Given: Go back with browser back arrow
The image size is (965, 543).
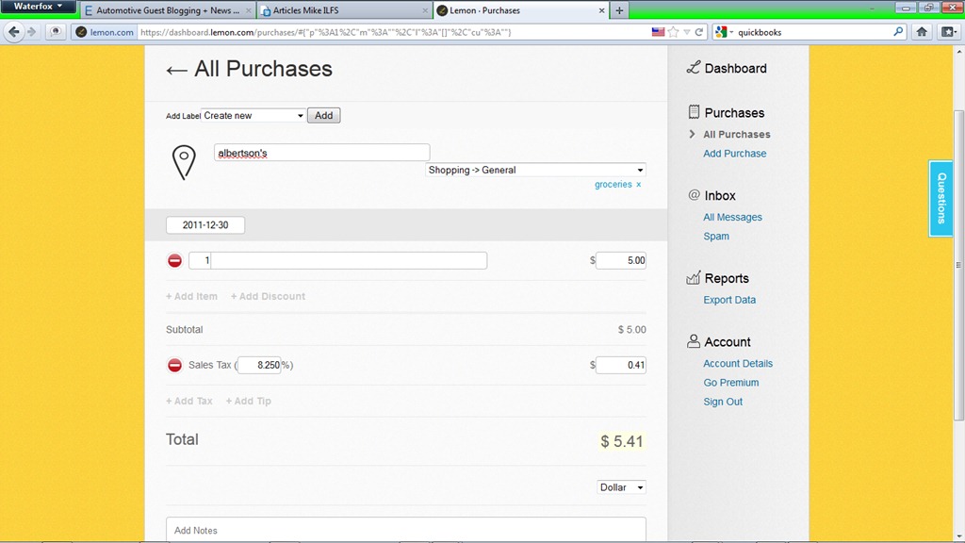Looking at the screenshot, I should coord(14,32).
